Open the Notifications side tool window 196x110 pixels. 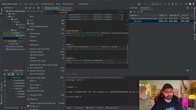pyautogui.click(x=194, y=13)
